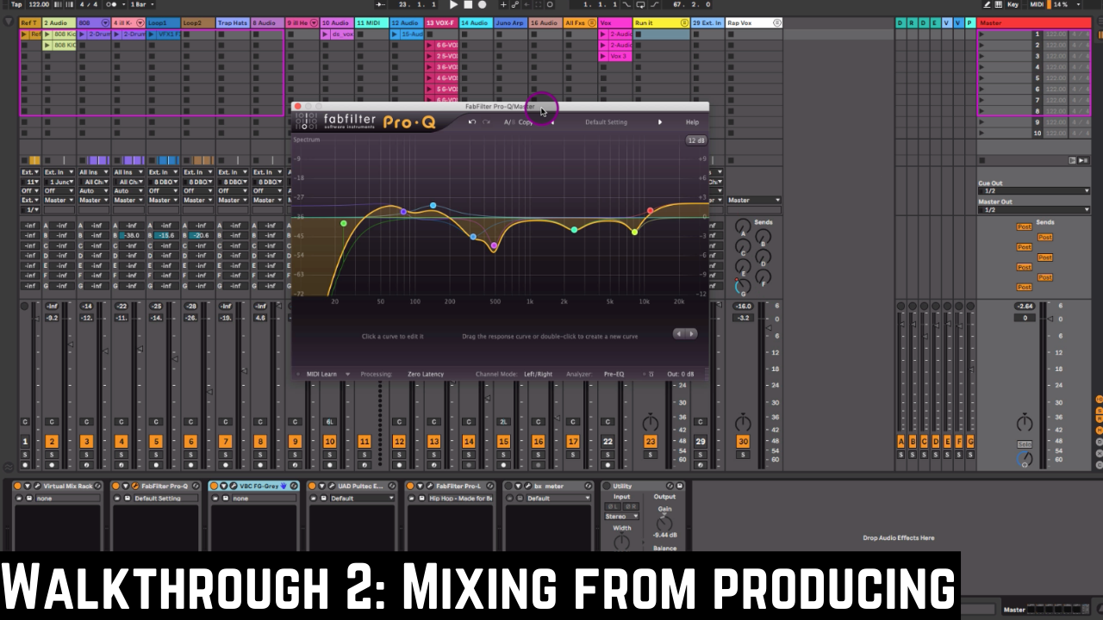Select the 11 MIDI track header

pos(371,23)
